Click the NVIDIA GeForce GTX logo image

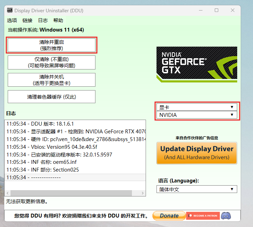pyautogui.click(x=197, y=64)
